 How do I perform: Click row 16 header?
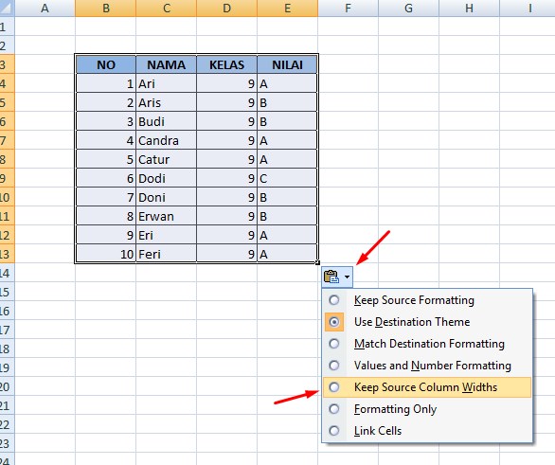point(7,311)
